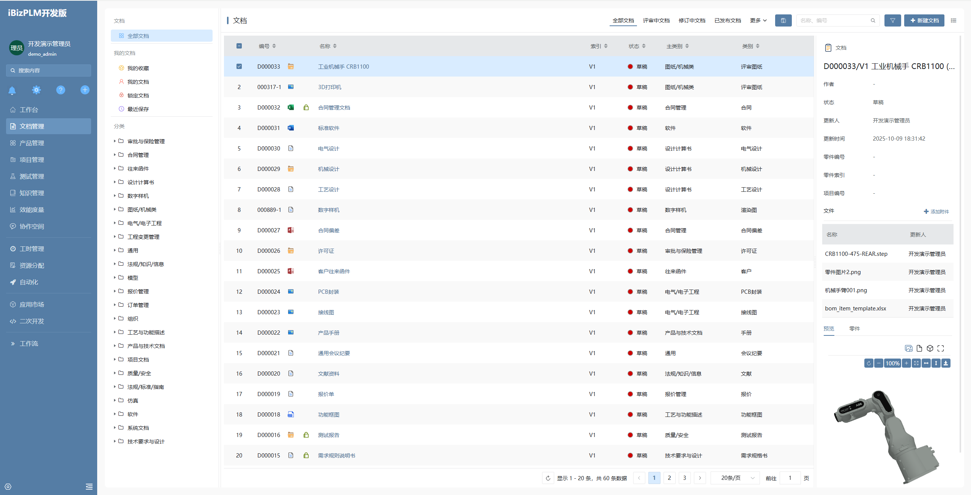Screen dimensions: 971x495
Task: Expand the 图纸/机械类 category folder
Action: coord(115,209)
